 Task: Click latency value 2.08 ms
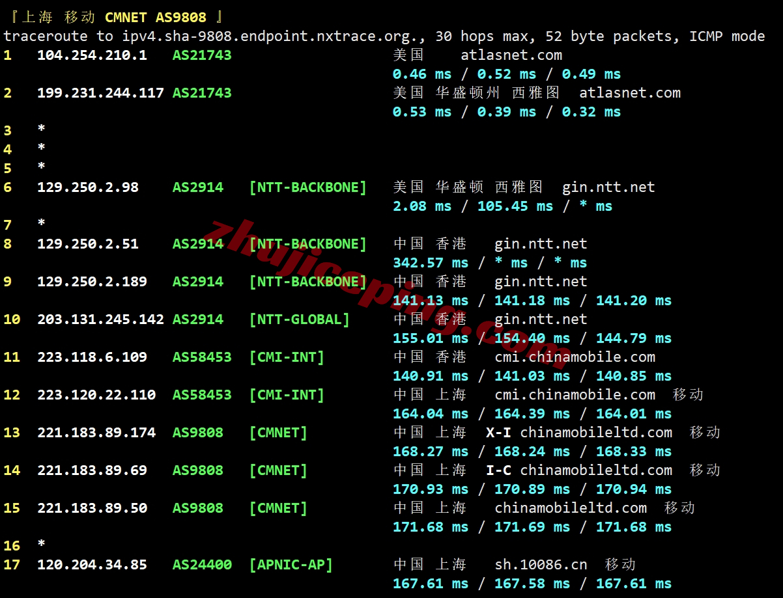422,206
